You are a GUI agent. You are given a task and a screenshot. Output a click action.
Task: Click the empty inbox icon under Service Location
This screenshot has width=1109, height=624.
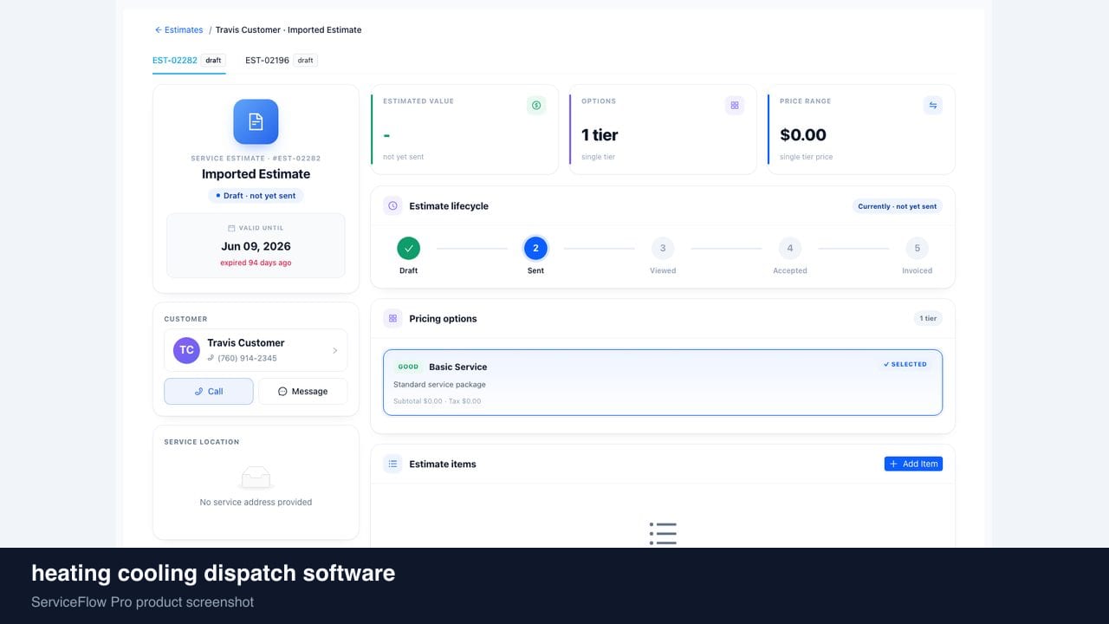[256, 477]
